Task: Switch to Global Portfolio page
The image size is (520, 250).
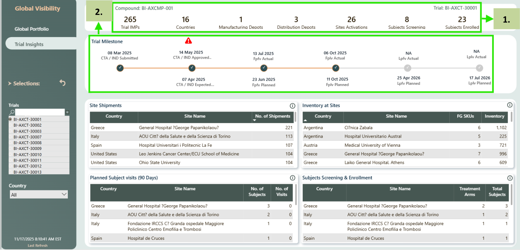Action: [32, 29]
